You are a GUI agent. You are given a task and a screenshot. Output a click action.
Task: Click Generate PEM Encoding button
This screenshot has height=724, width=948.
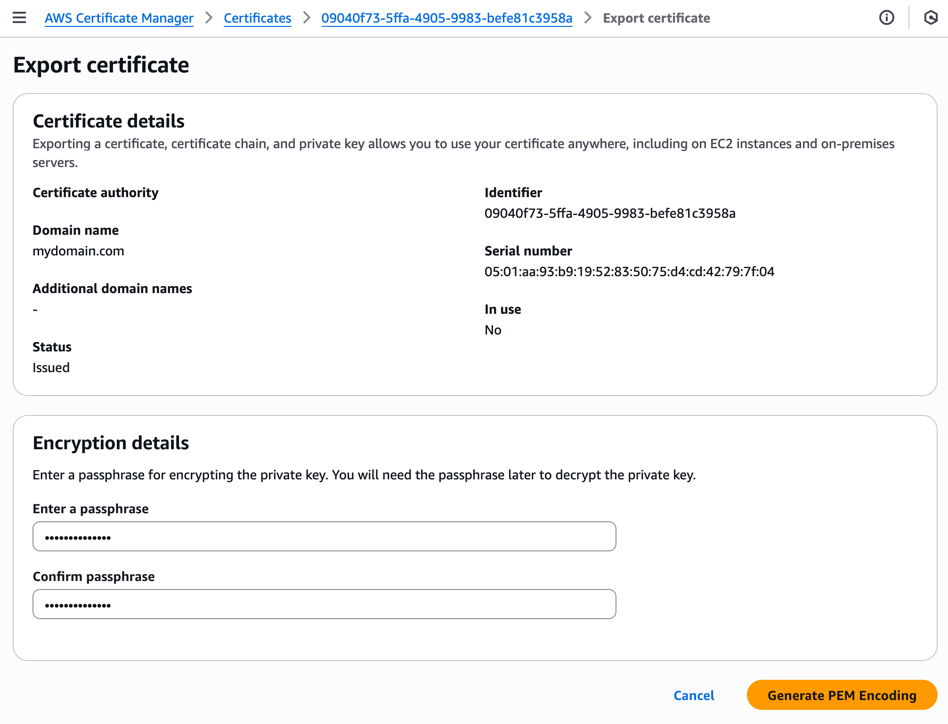point(842,695)
